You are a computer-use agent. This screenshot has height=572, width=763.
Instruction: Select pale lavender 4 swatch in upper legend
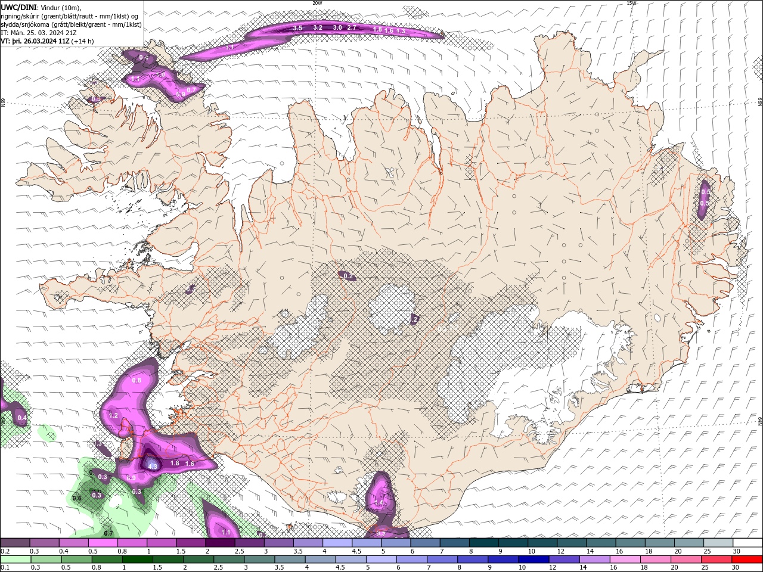coord(337,543)
